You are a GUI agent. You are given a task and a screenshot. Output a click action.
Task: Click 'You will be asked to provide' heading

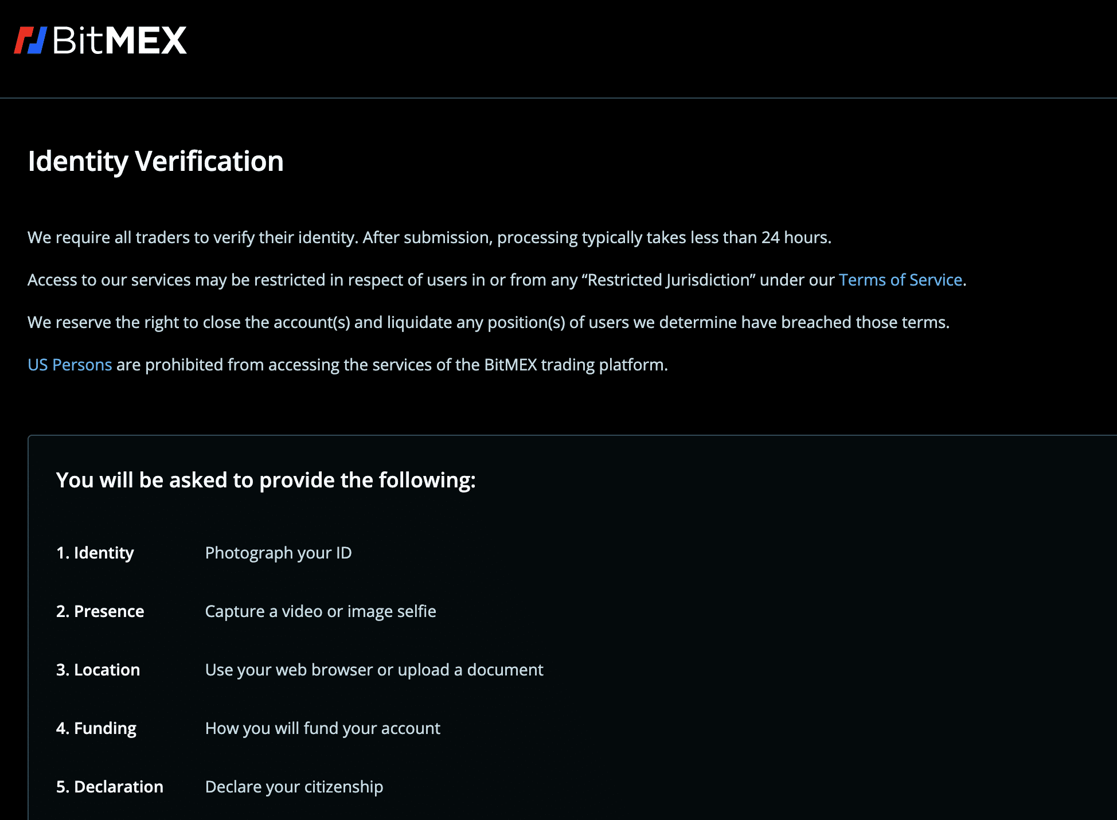(x=266, y=481)
